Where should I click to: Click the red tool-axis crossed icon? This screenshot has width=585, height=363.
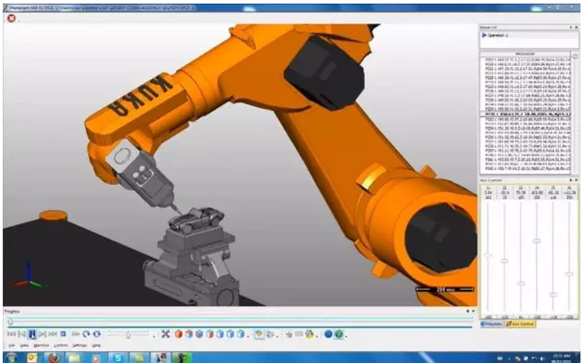coord(165,333)
